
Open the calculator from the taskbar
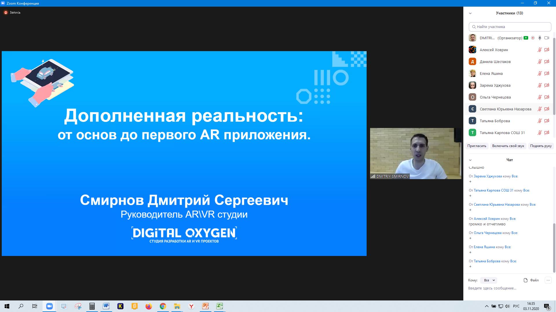[92, 306]
